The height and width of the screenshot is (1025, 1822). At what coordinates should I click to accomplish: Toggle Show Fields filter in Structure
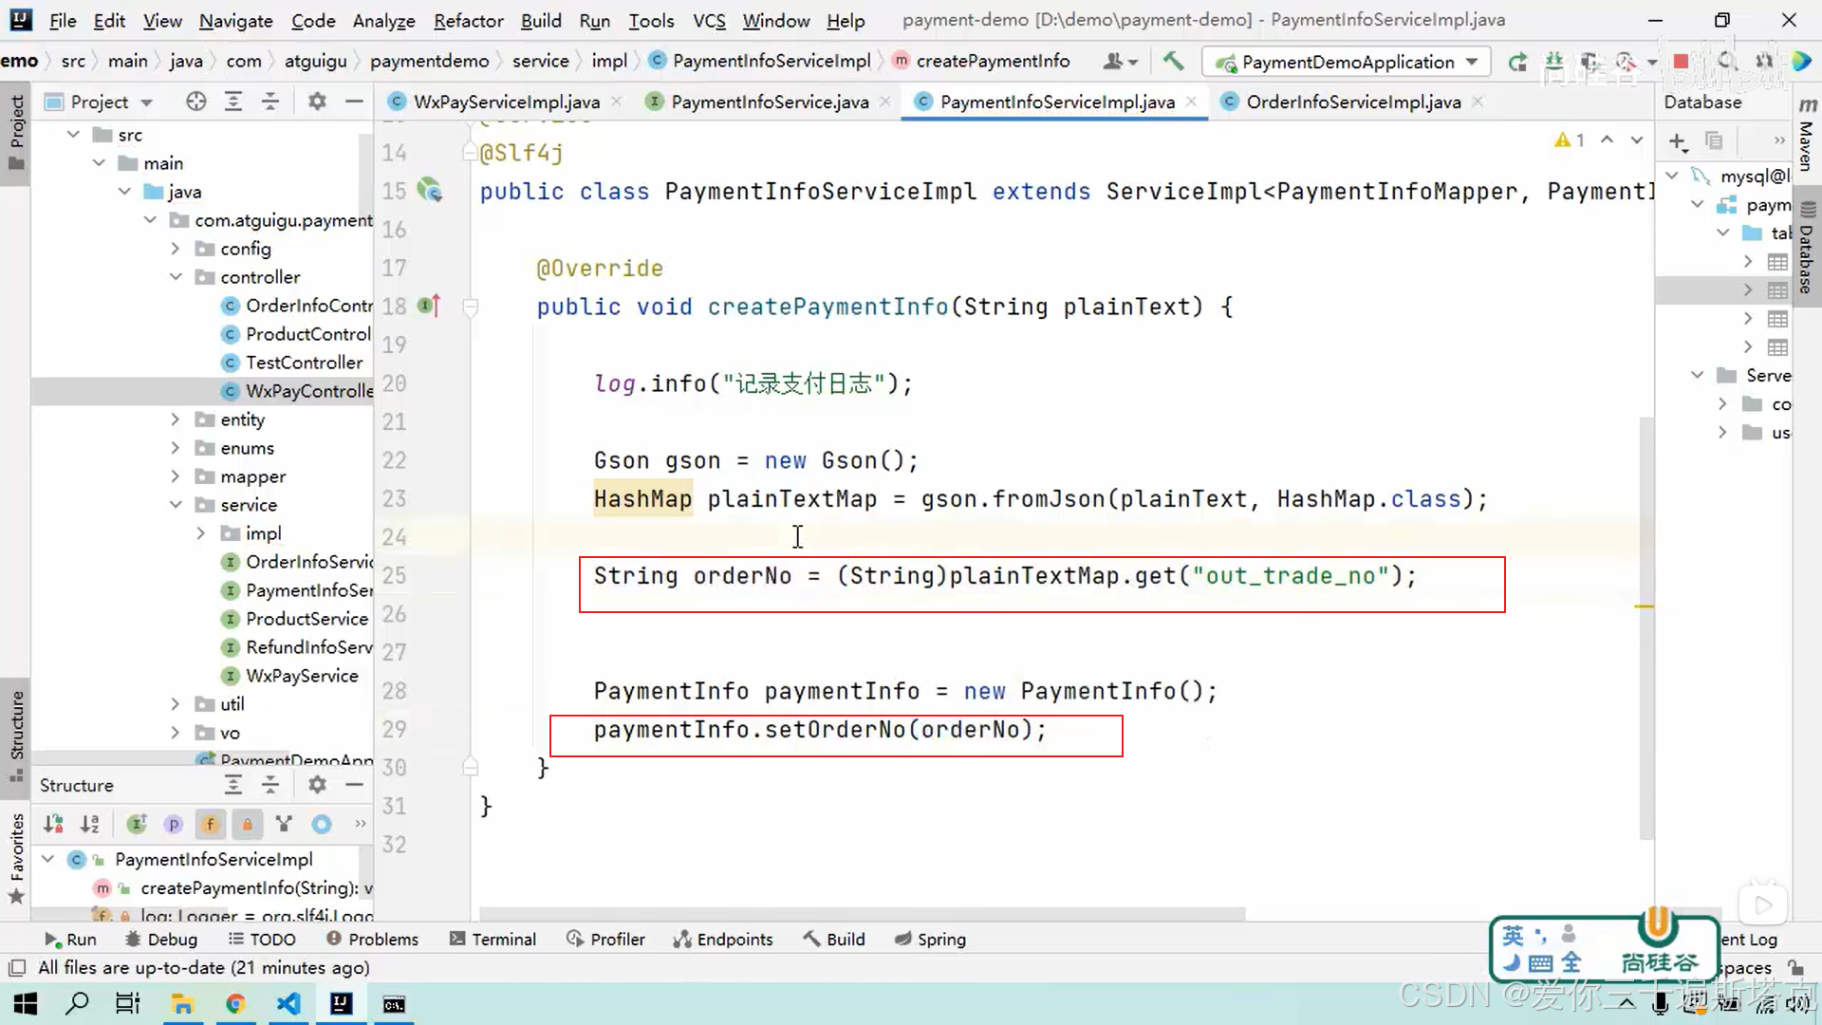point(210,824)
